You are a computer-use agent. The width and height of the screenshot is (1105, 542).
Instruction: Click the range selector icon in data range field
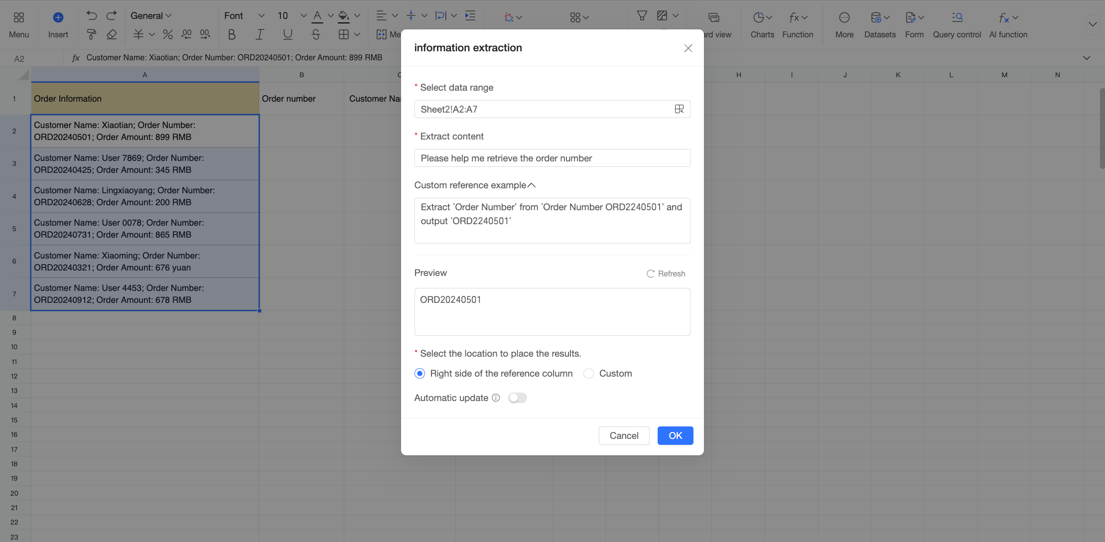[x=679, y=109]
